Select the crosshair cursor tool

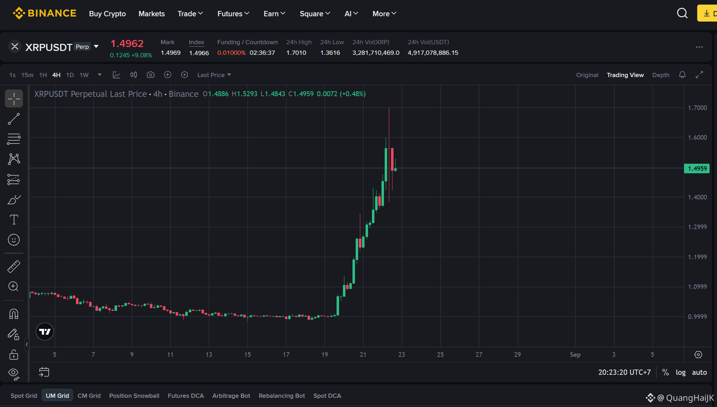point(14,99)
